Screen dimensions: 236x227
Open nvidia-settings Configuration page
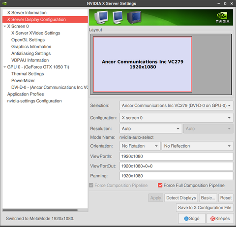click(45, 101)
